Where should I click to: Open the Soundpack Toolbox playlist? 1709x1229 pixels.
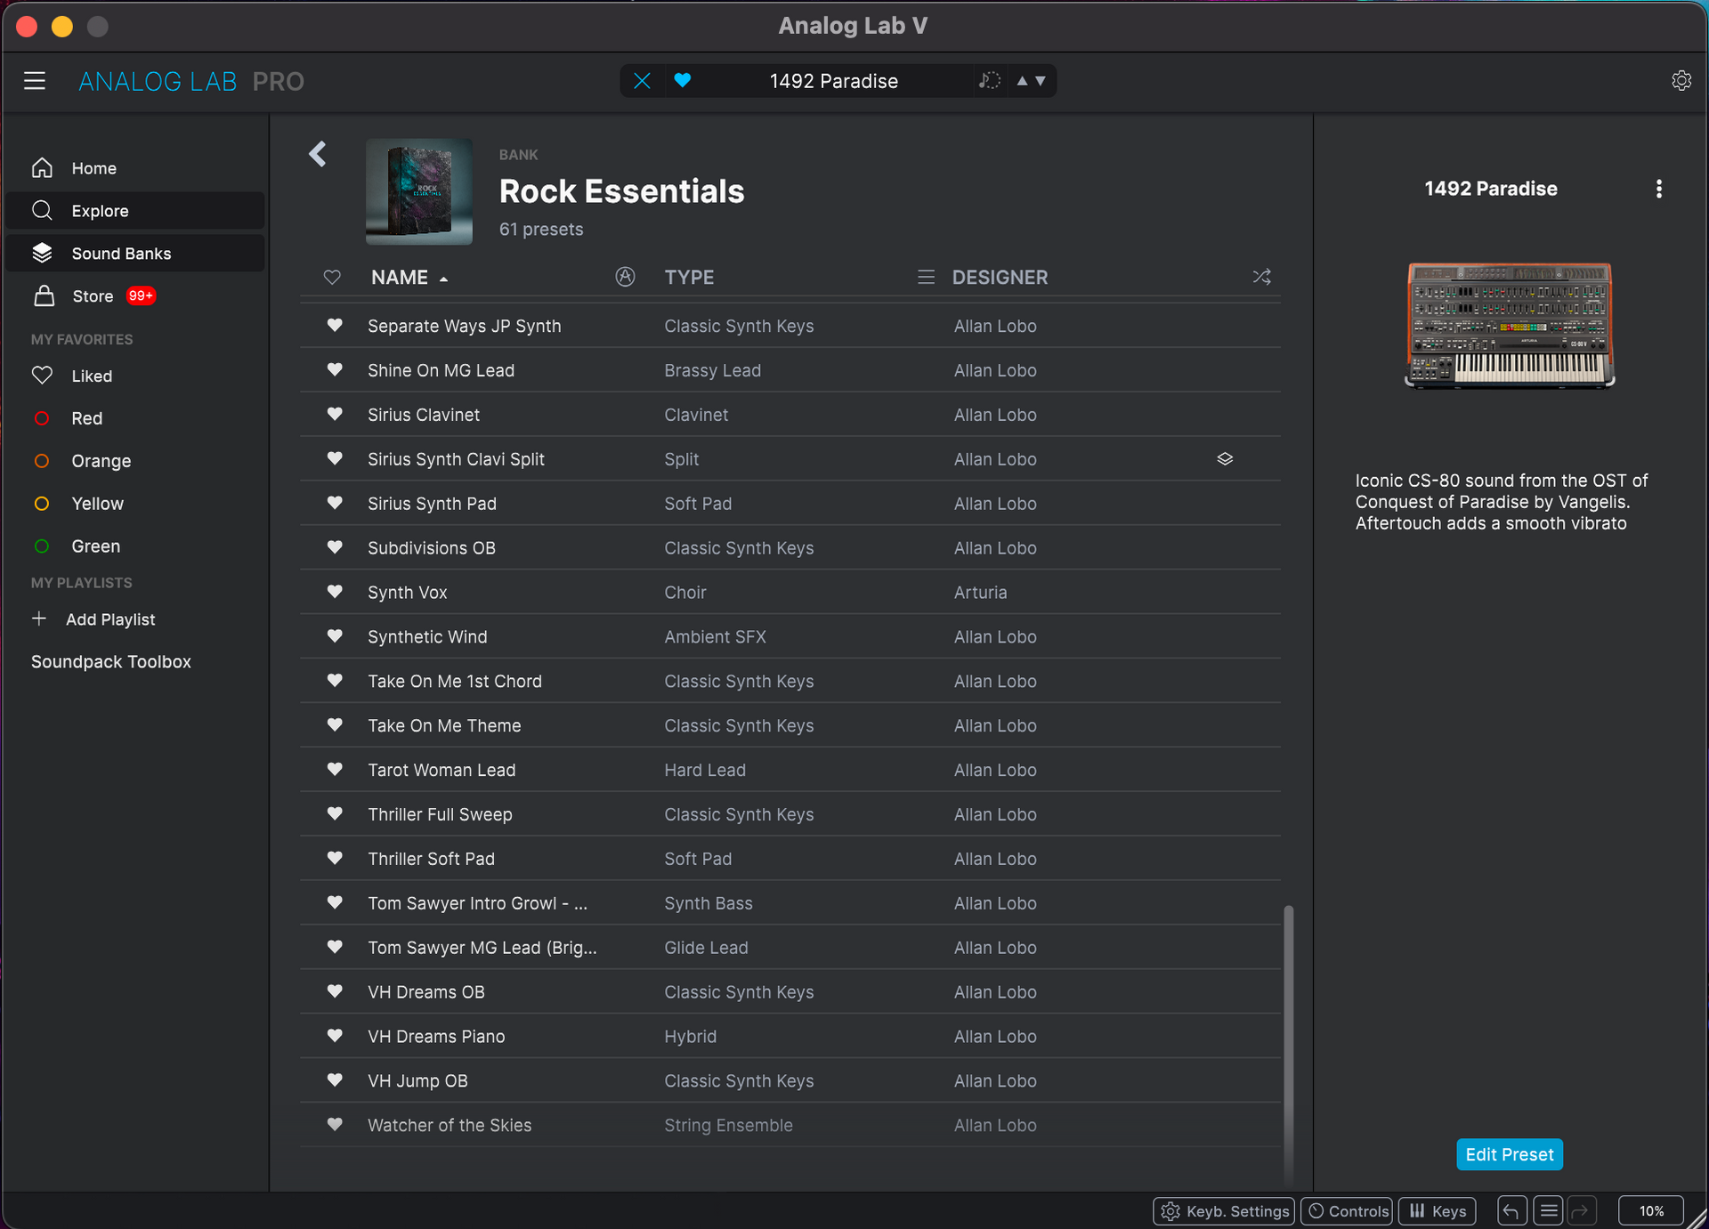pyautogui.click(x=111, y=662)
